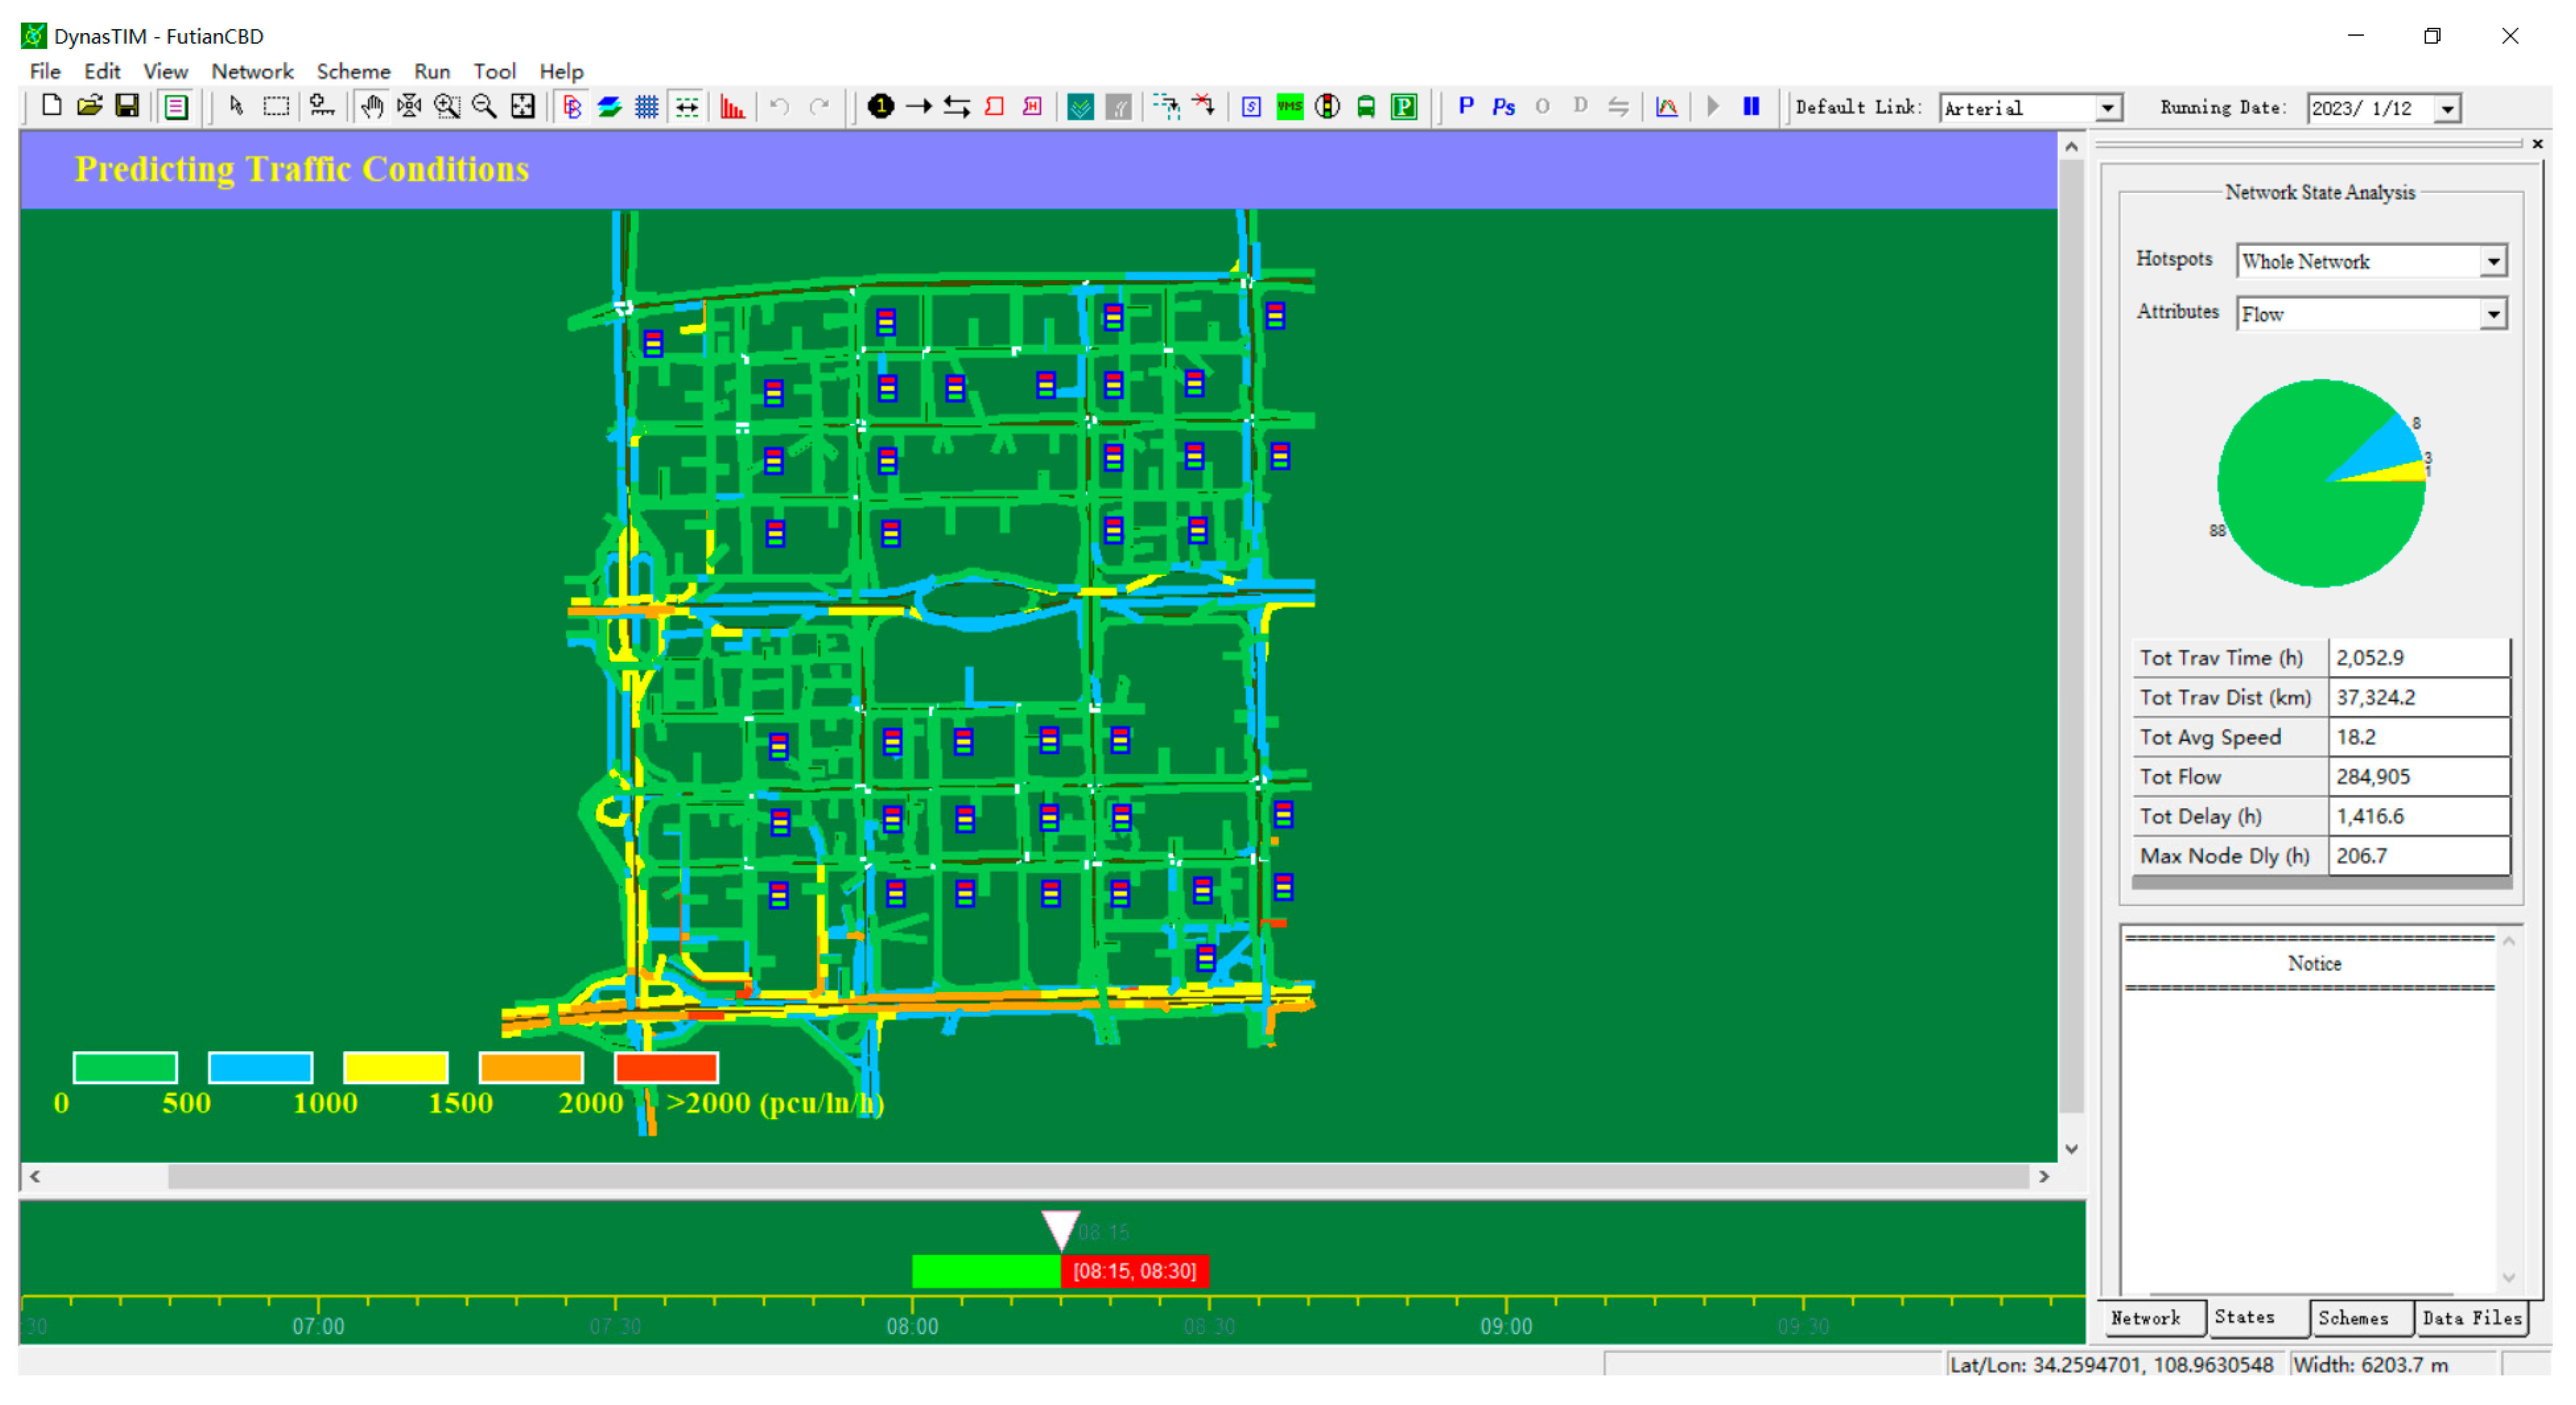
Task: Click the black circled number one node icon
Action: pyautogui.click(x=880, y=106)
